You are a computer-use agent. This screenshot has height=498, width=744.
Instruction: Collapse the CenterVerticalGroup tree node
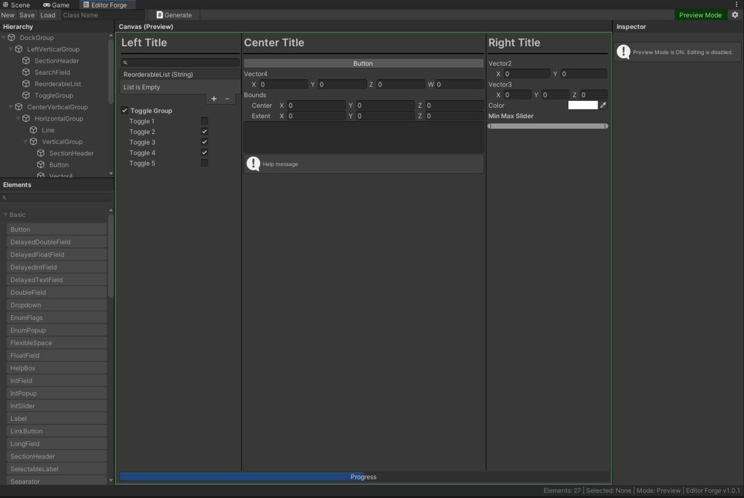[11, 106]
